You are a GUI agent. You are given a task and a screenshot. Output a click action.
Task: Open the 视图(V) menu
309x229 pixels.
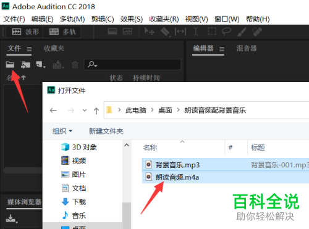[x=197, y=19]
